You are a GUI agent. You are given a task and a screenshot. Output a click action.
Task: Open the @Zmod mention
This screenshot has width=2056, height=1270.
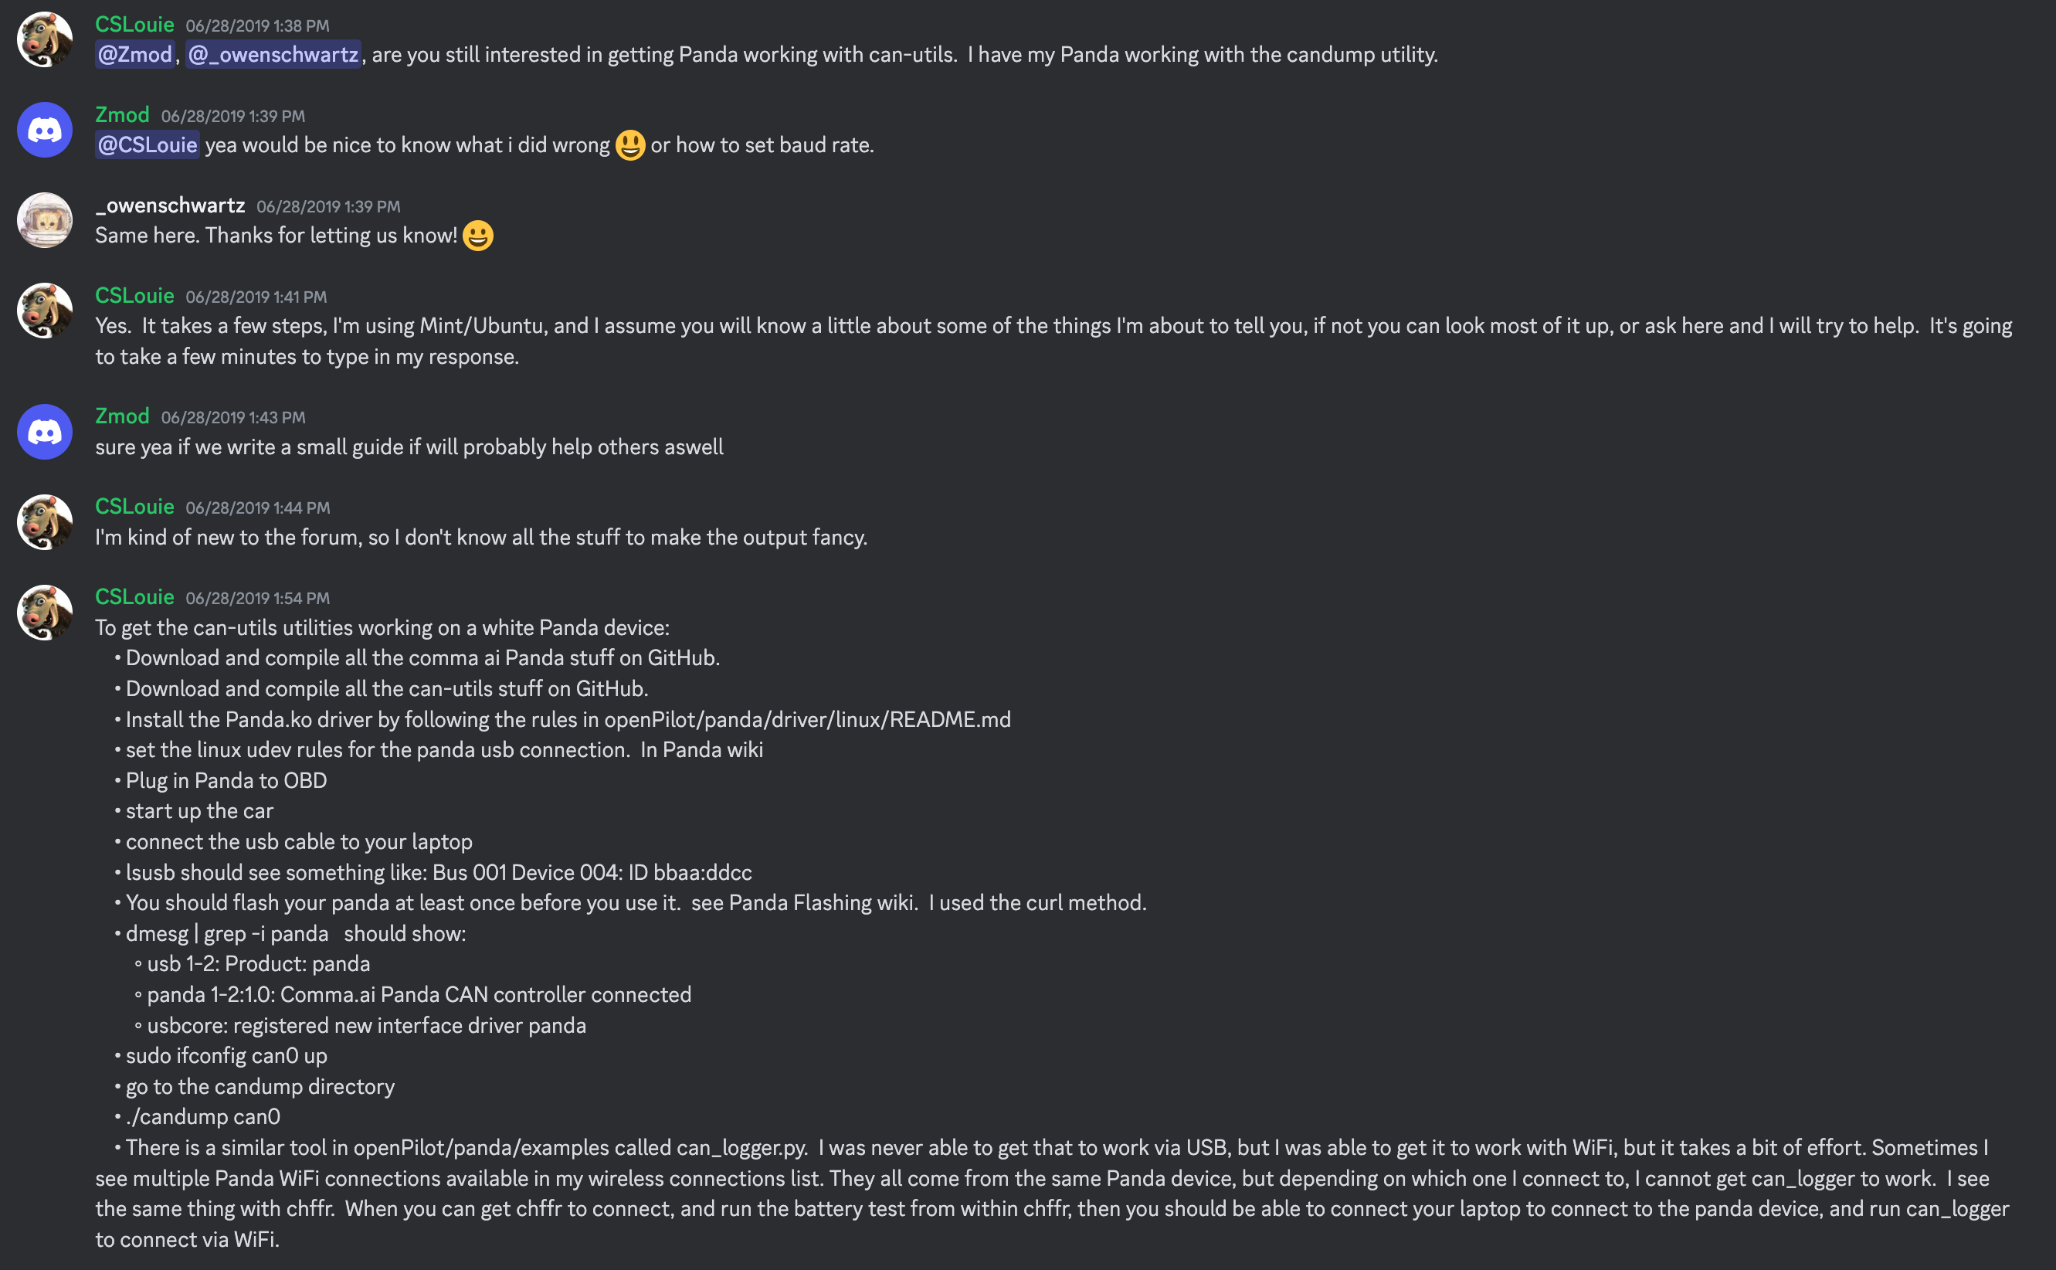pyautogui.click(x=134, y=55)
